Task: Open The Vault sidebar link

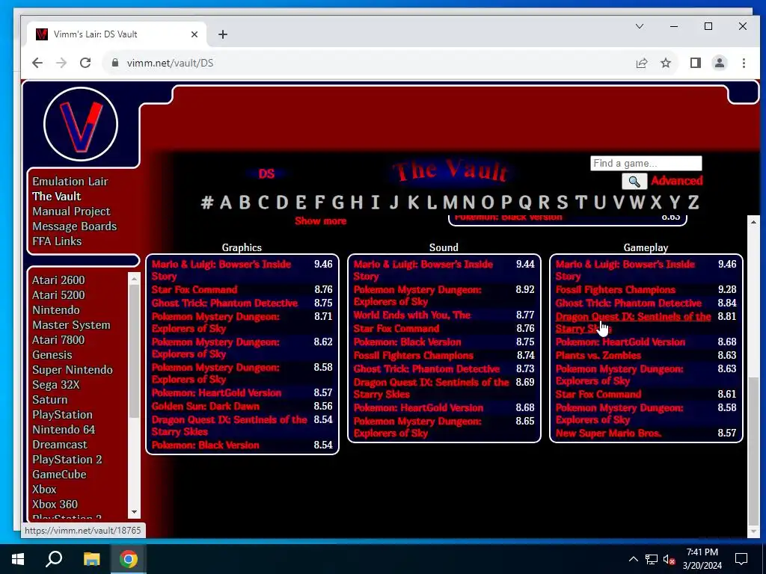Action: coord(57,197)
